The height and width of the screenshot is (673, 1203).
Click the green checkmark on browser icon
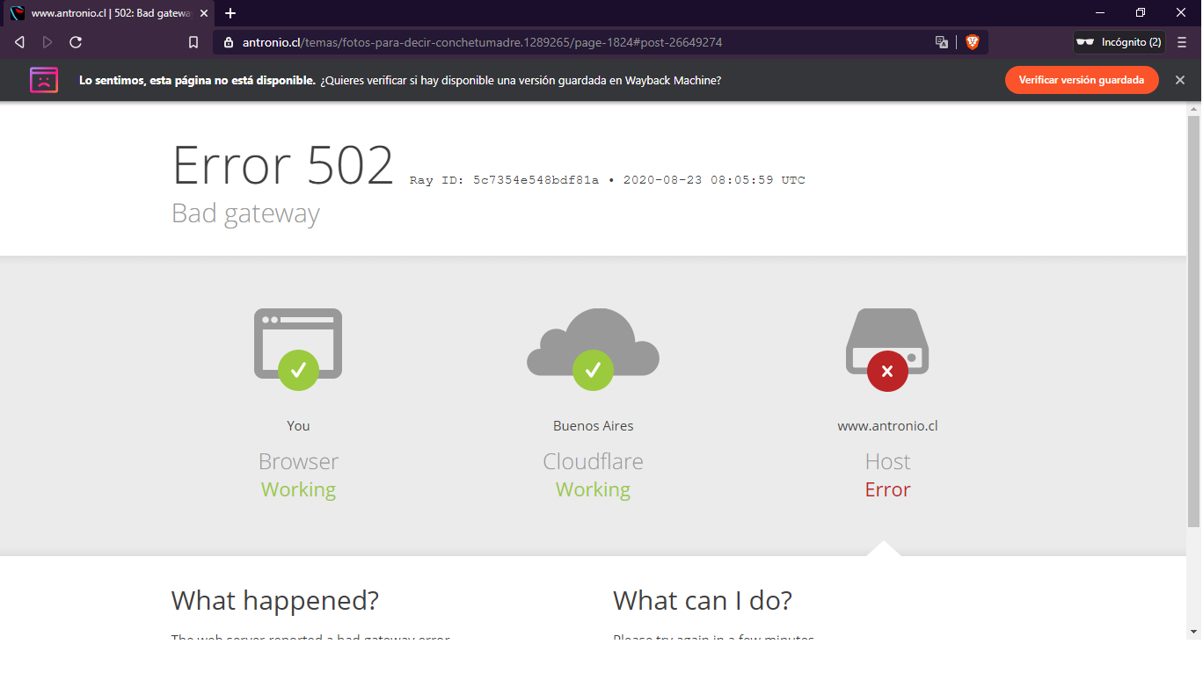click(298, 370)
